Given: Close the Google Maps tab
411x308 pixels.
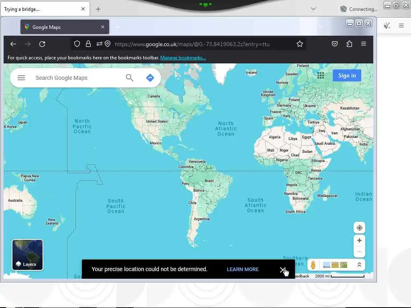Looking at the screenshot, I should point(103,27).
